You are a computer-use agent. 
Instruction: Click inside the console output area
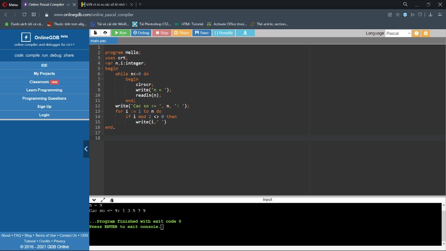(265, 224)
